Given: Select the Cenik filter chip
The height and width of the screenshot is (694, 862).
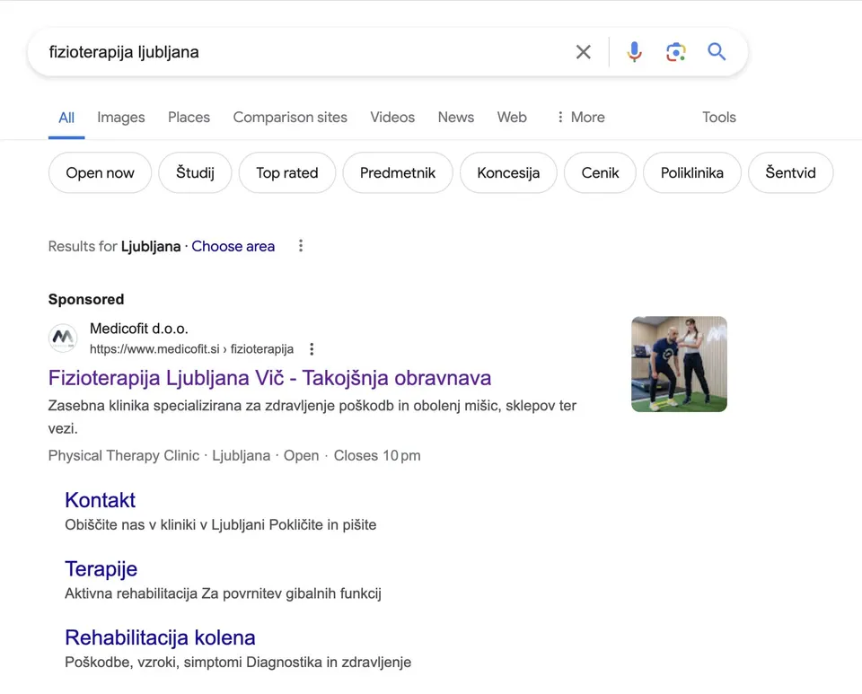Looking at the screenshot, I should coord(601,172).
